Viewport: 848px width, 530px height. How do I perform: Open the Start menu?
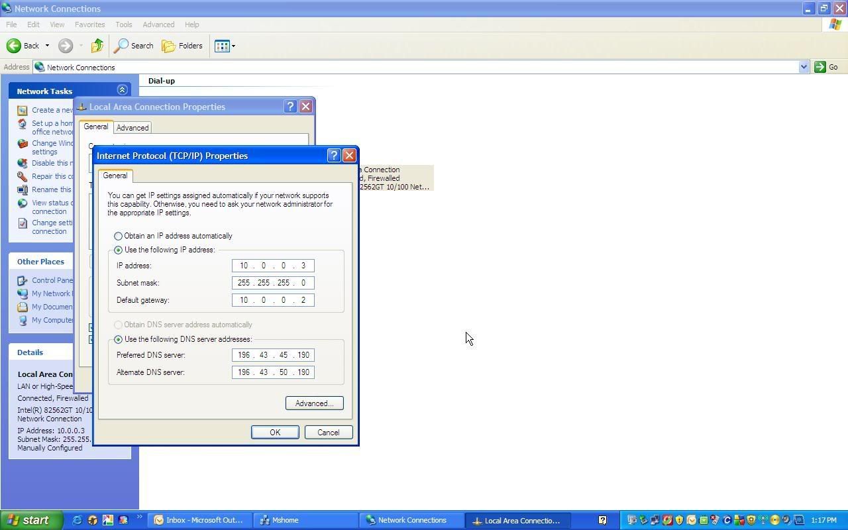point(31,520)
